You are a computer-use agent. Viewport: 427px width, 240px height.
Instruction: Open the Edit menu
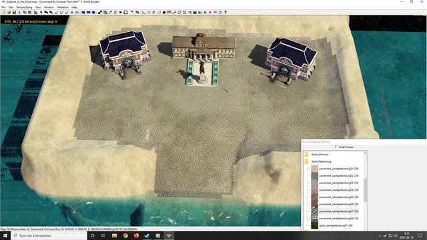coord(11,7)
